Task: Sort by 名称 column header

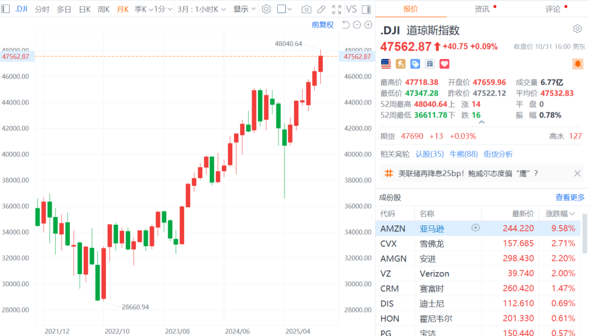Action: click(427, 214)
